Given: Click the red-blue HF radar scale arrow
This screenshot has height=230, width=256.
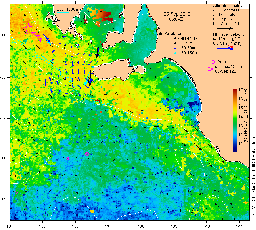Looking at the screenshot, I should point(225,48).
